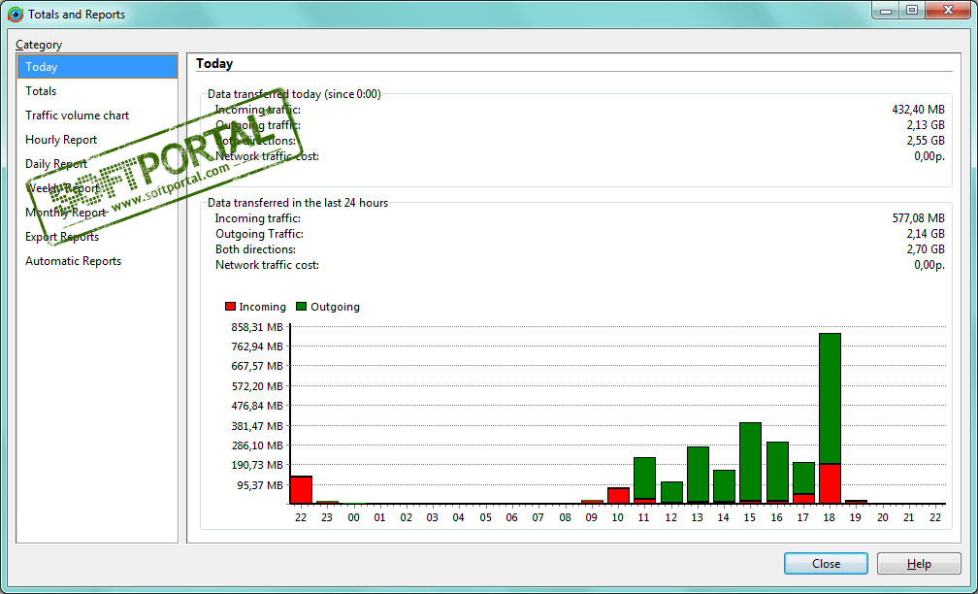Screen dimensions: 978x594
Task: Click the green bar at hour 13
Action: (x=698, y=475)
